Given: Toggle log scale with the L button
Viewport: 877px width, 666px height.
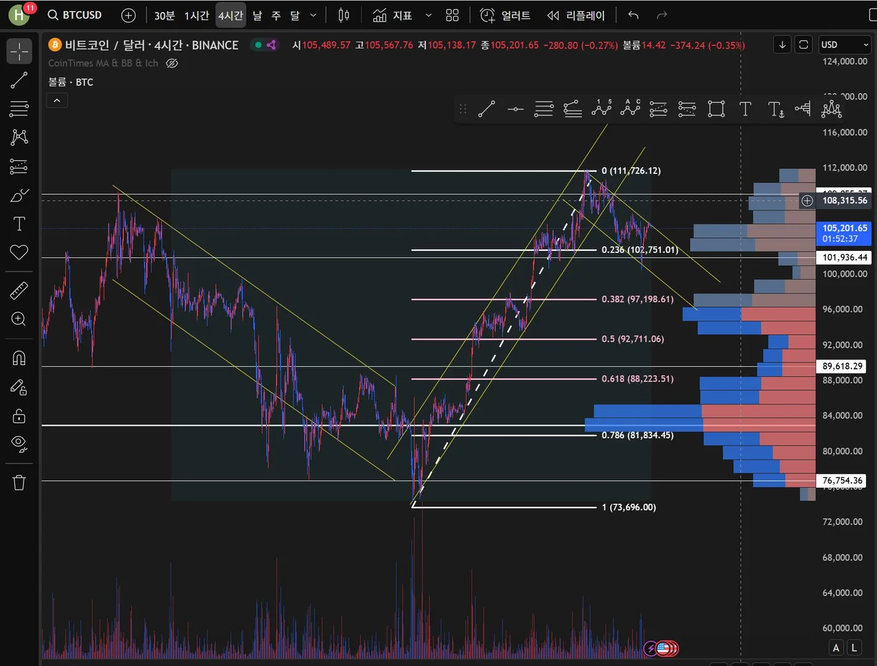Looking at the screenshot, I should point(854,647).
